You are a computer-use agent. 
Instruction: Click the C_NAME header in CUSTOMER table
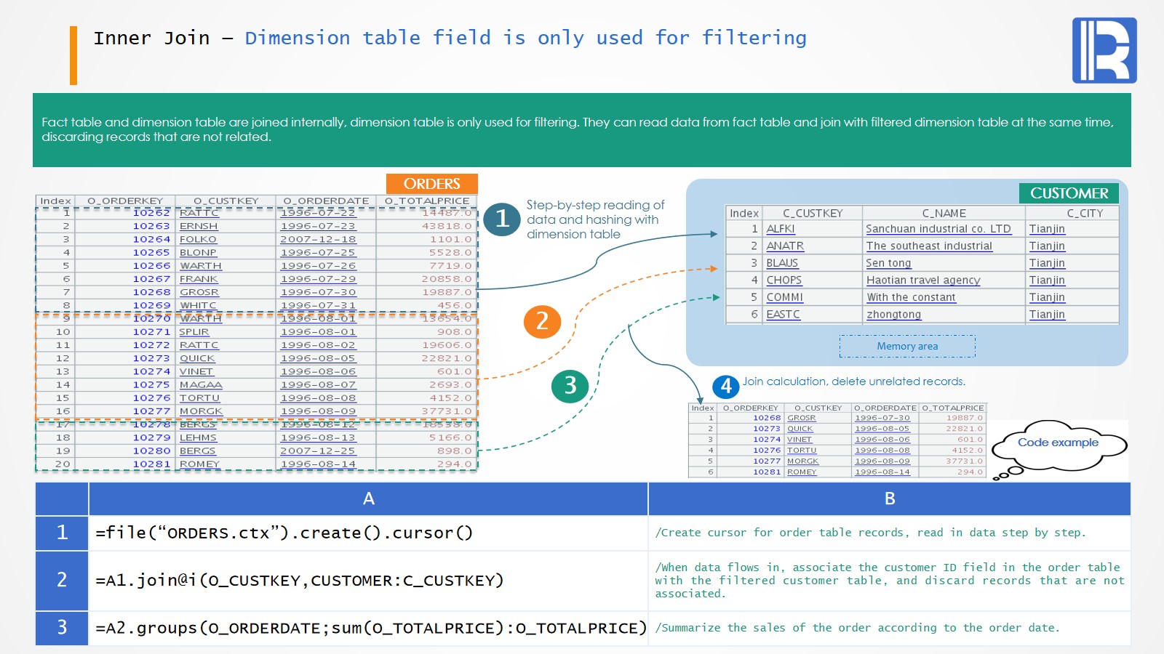(944, 213)
